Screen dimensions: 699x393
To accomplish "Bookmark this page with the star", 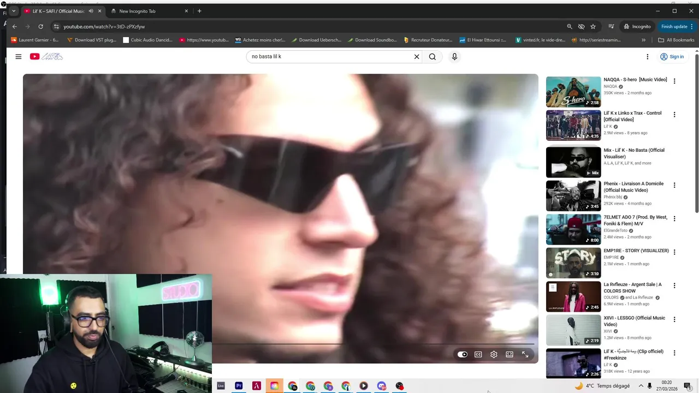I will [x=593, y=26].
